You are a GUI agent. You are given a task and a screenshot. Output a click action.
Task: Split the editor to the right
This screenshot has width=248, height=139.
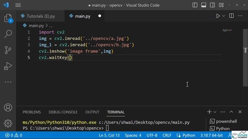[x=231, y=16]
